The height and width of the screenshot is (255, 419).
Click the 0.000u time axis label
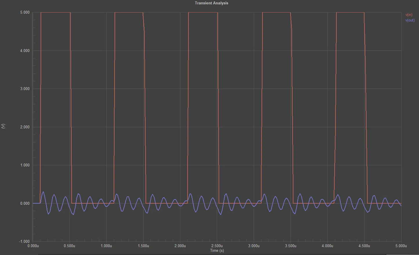(33, 246)
